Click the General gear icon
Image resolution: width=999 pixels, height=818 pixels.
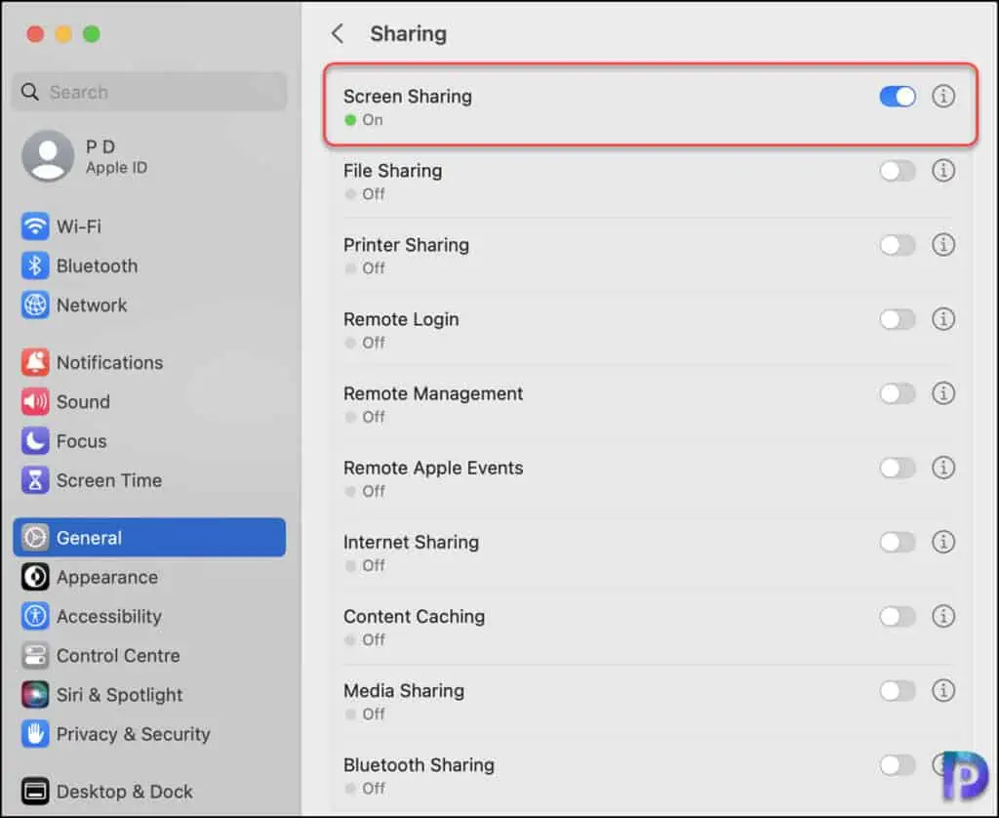click(35, 538)
